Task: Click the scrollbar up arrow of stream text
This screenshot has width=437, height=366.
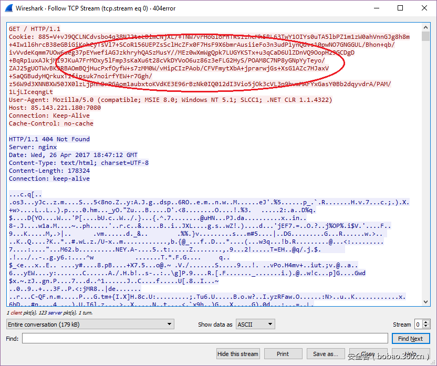Action: coord(425,27)
